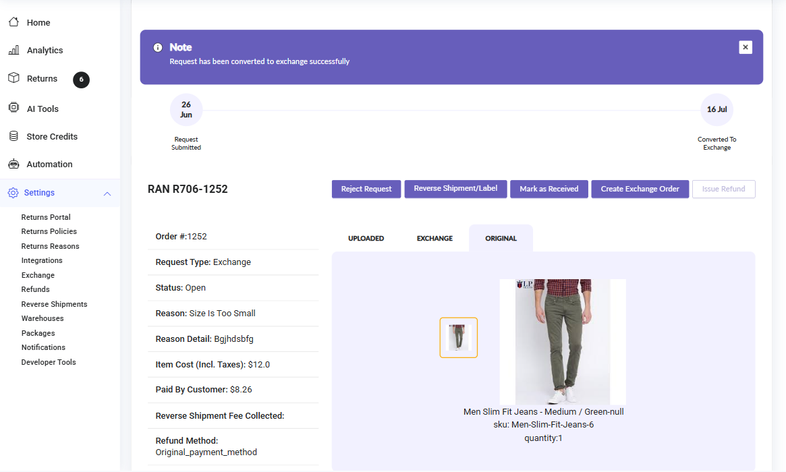The width and height of the screenshot is (786, 472).
Task: Click the AI Tools chip icon
Action: [13, 108]
